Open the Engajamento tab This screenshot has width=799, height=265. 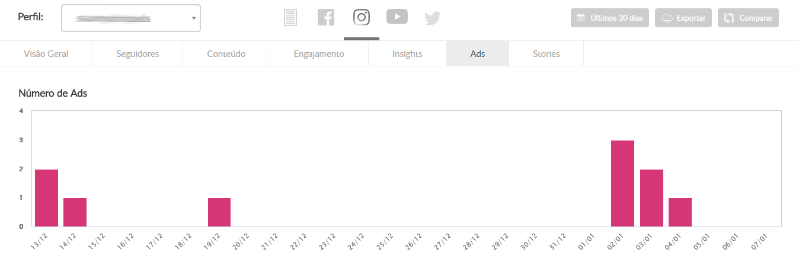point(319,54)
